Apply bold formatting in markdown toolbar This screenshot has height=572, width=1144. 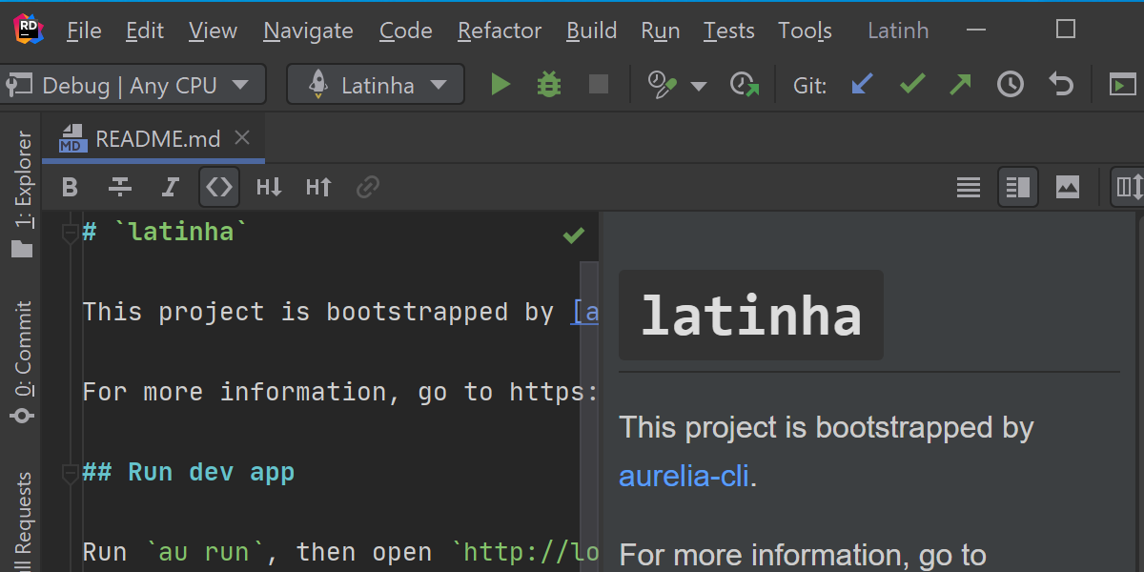[70, 188]
